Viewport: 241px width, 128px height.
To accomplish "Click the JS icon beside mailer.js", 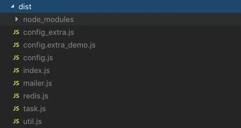I will tap(16, 83).
